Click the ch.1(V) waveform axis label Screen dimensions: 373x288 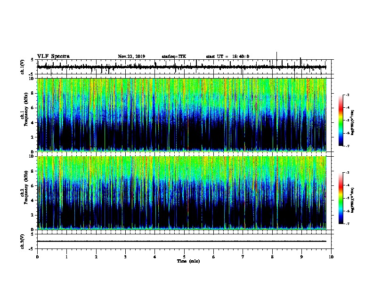tap(22, 67)
